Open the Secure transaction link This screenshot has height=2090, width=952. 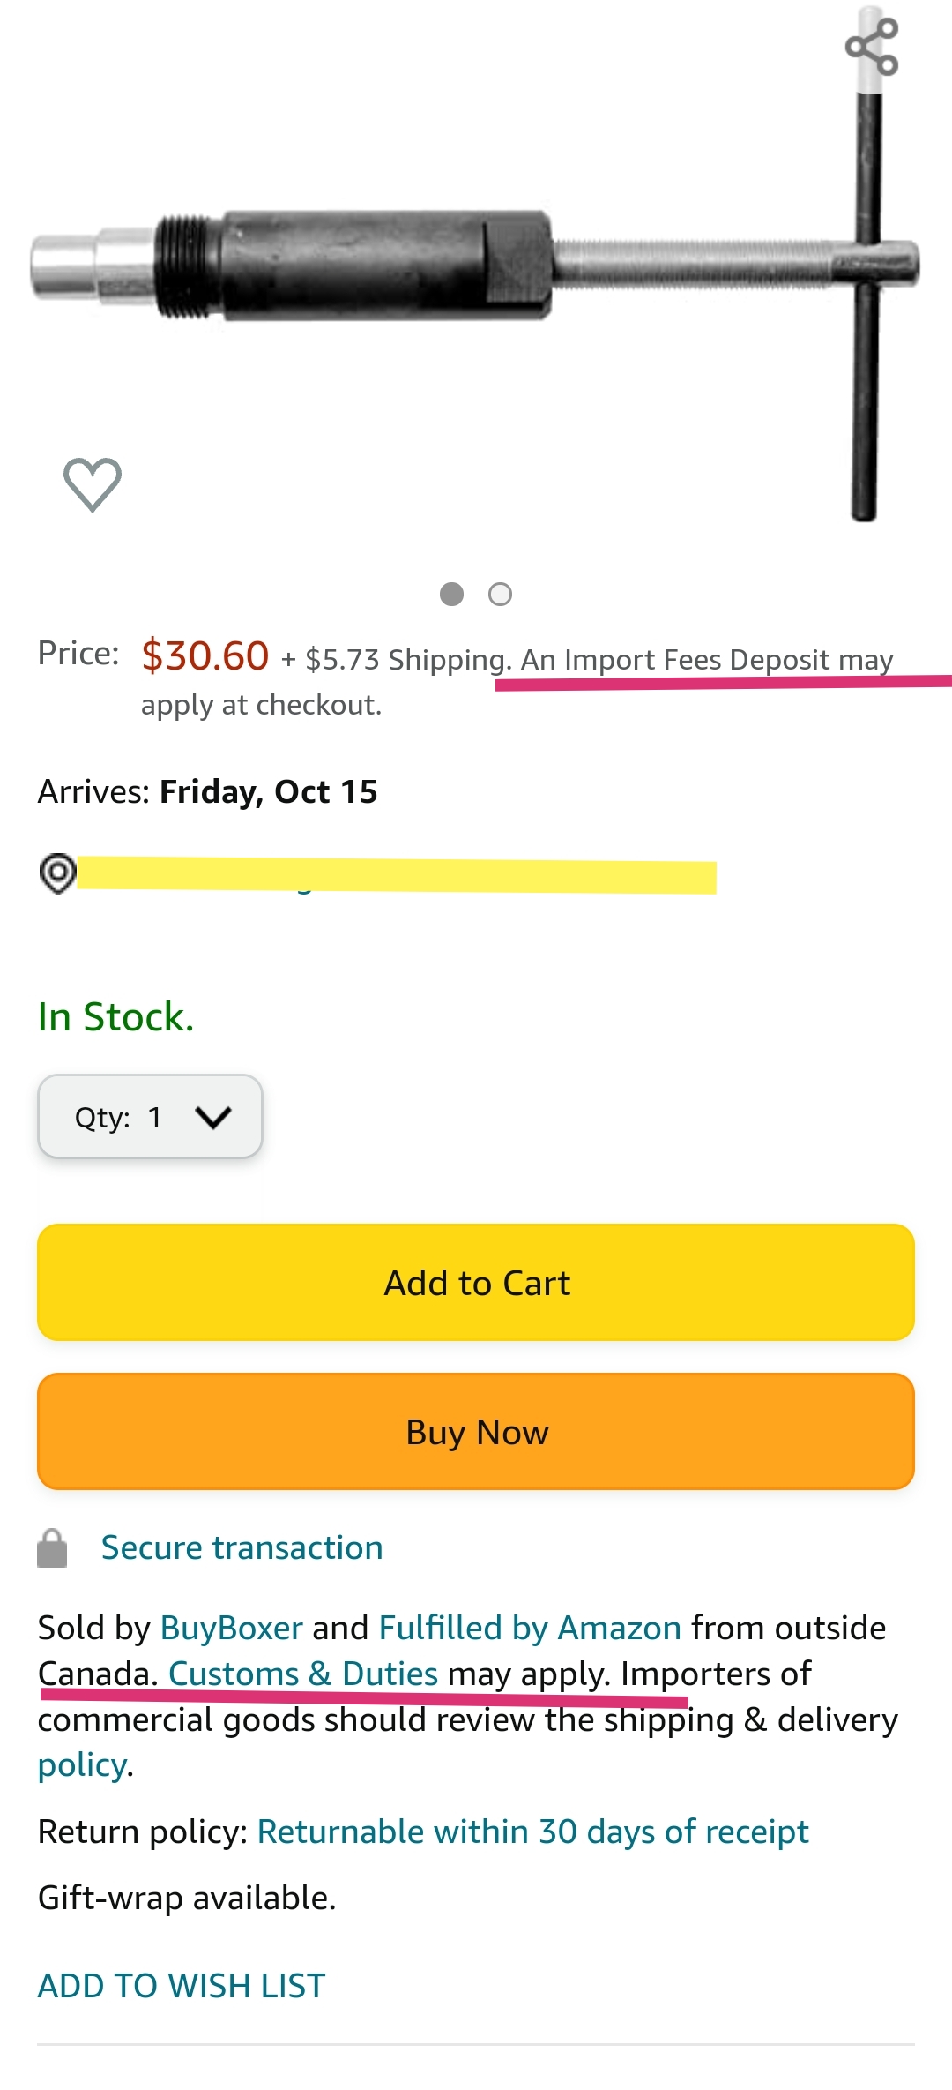tap(242, 1548)
